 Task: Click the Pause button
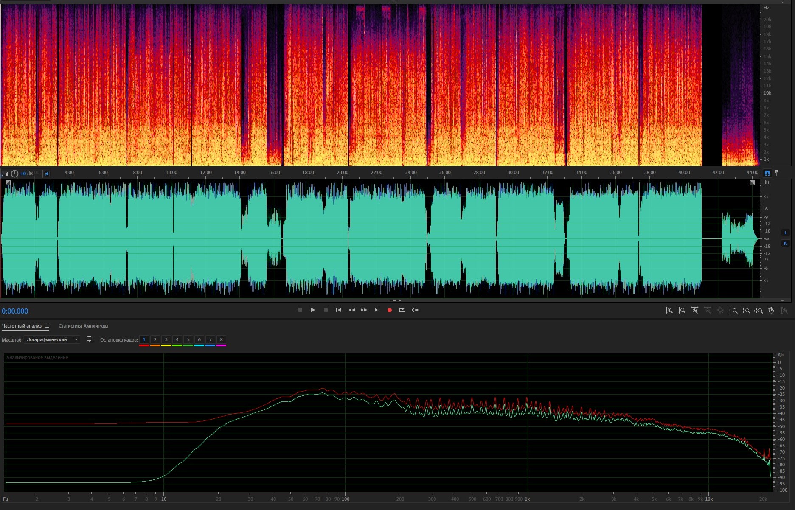click(x=326, y=310)
